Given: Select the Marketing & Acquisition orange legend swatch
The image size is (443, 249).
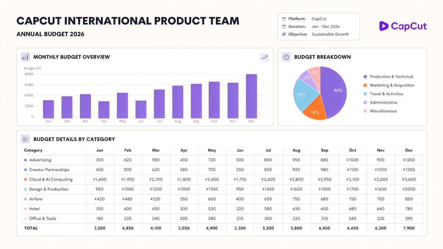Looking at the screenshot, I should tap(365, 85).
